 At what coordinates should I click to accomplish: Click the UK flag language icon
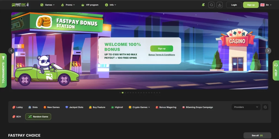click(262, 5)
